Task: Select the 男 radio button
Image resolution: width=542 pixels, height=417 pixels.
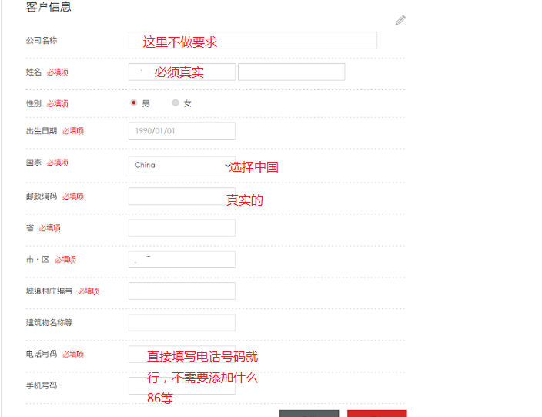Action: coord(134,103)
